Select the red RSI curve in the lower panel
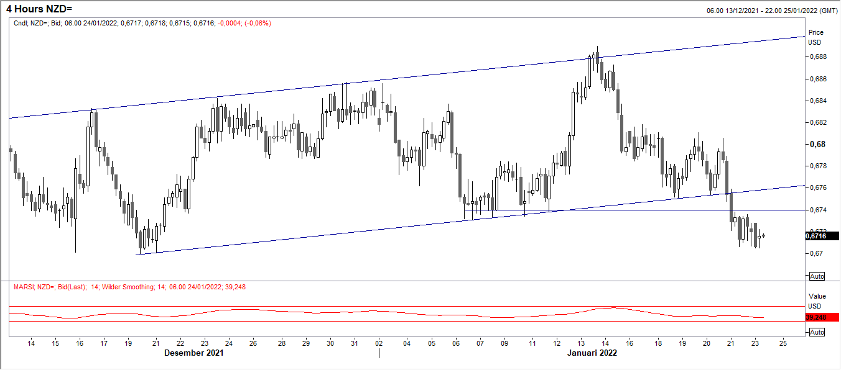This screenshot has height=370, width=841. click(x=386, y=312)
